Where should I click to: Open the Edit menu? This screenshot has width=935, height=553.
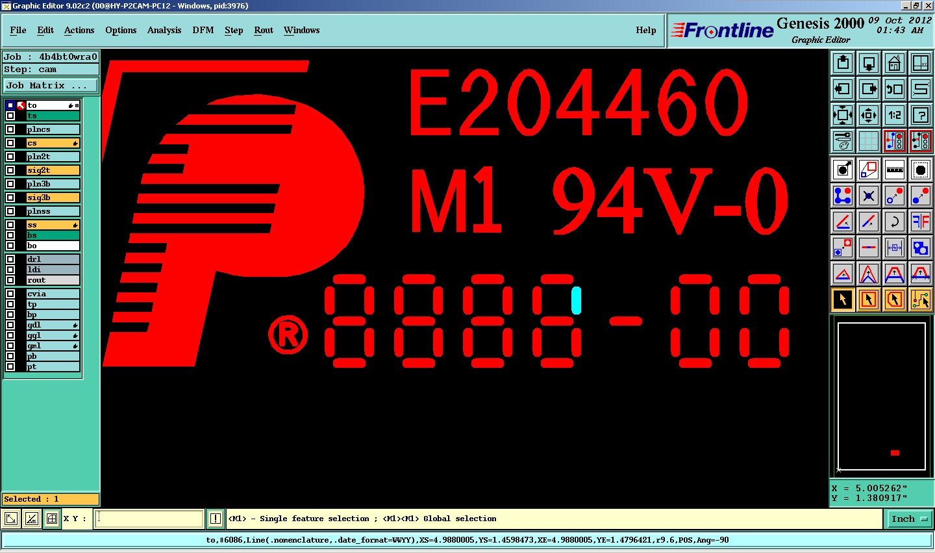(x=45, y=30)
